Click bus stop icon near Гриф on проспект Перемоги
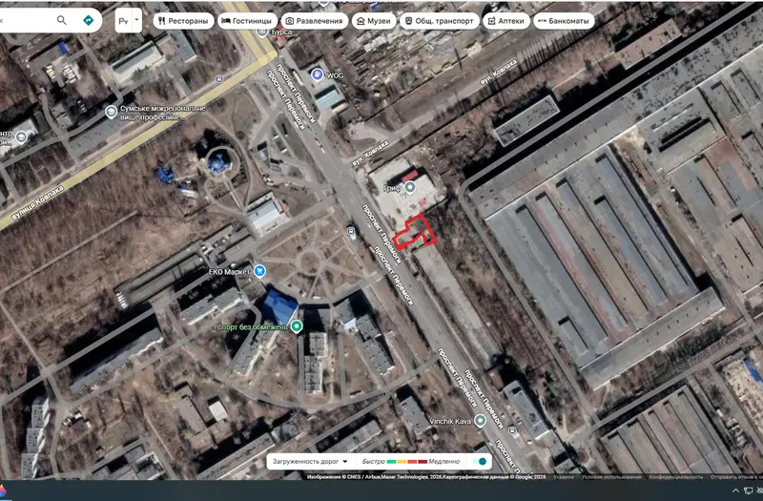This screenshot has width=763, height=501. click(x=351, y=231)
